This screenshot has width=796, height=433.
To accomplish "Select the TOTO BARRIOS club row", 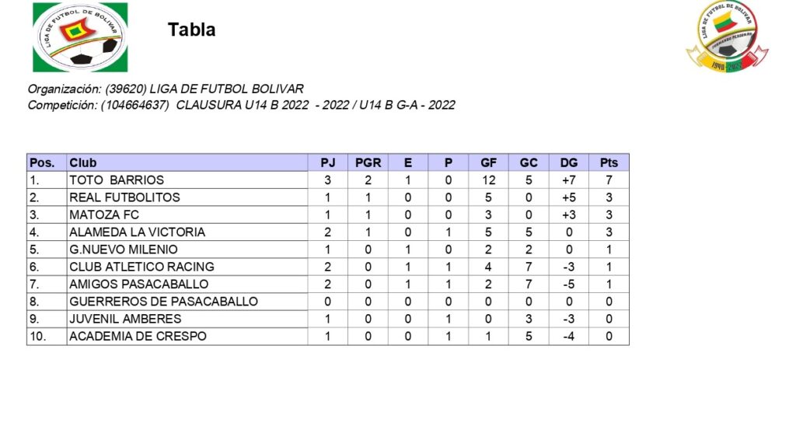I will pos(117,180).
